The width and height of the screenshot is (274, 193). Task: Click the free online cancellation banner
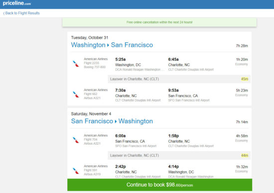coord(159,22)
